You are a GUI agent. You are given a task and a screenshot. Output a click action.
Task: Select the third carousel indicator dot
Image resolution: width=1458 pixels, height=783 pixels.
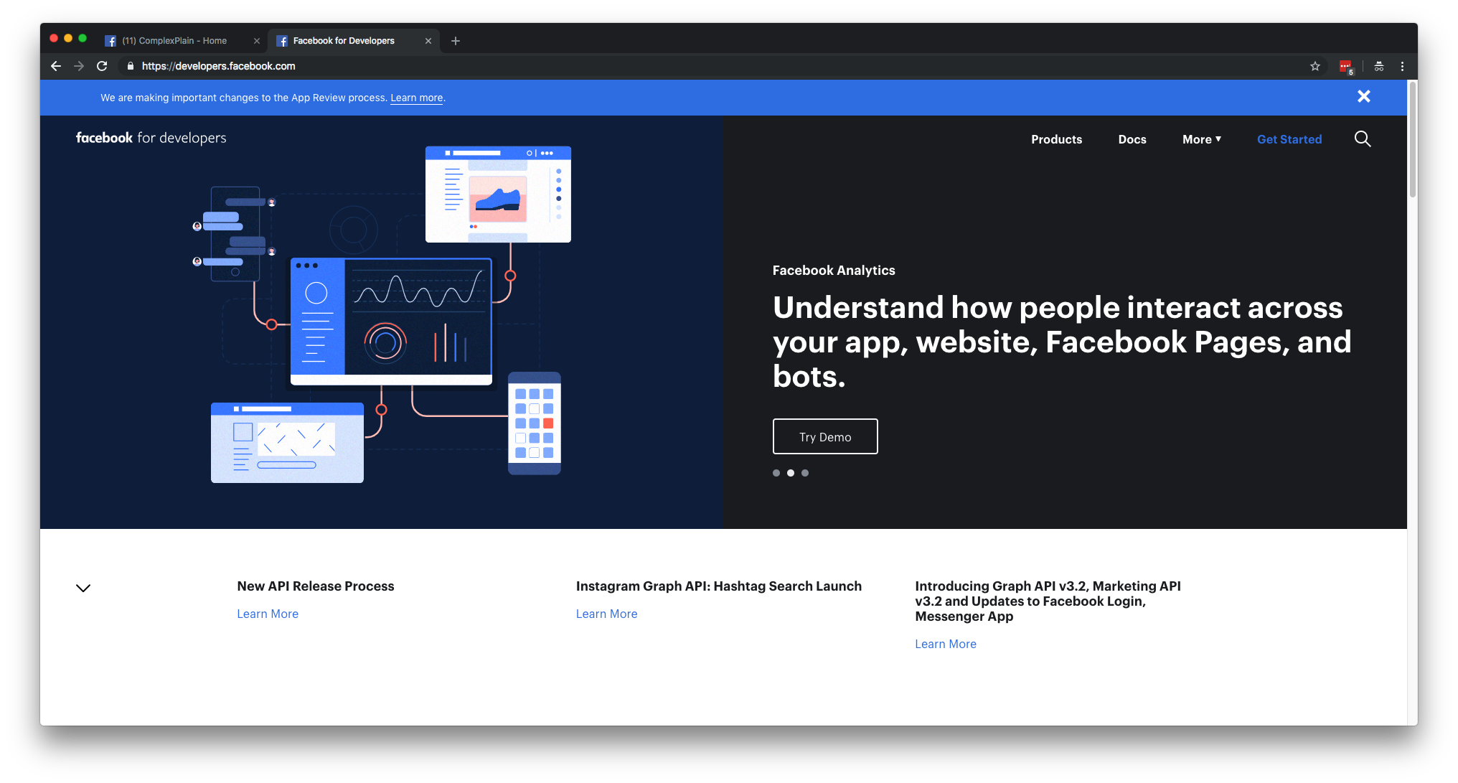(x=805, y=473)
